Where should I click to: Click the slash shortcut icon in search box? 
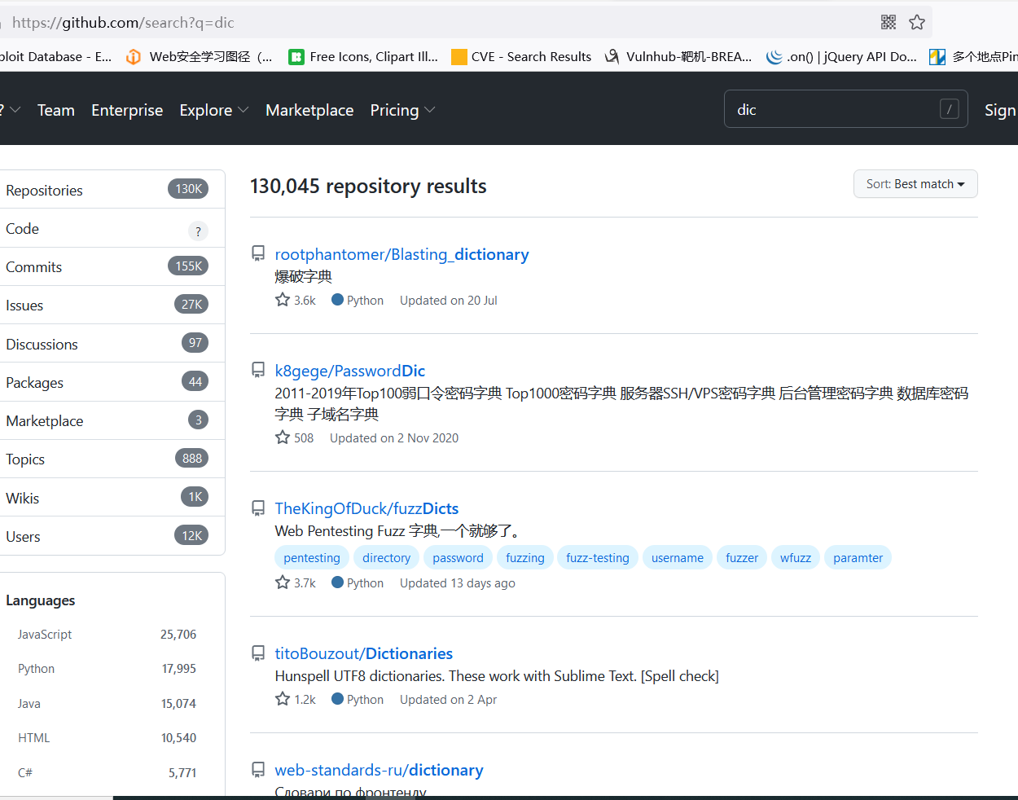point(949,109)
